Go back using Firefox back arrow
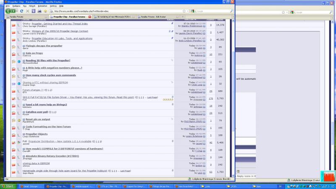Screen dimensions: 336x189 pos(8,11)
